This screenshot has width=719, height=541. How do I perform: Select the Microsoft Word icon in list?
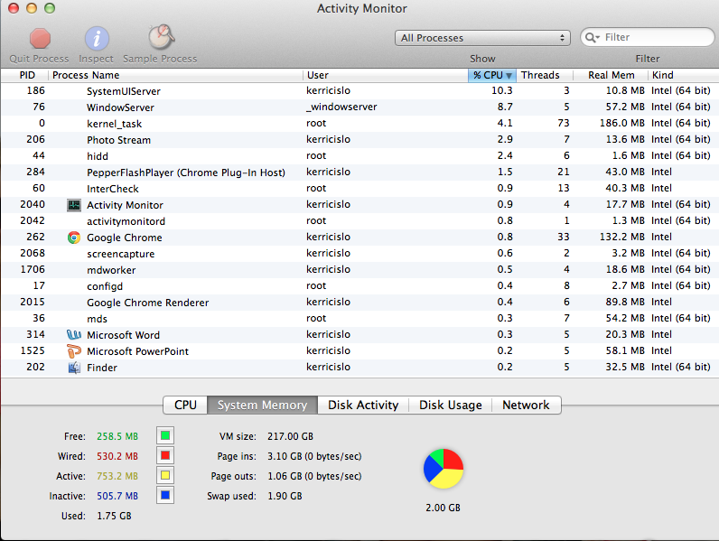(74, 335)
